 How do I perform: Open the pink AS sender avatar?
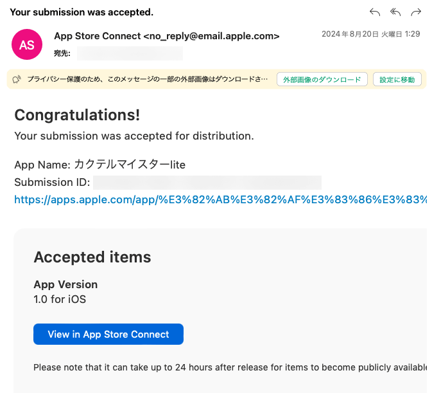[27, 44]
